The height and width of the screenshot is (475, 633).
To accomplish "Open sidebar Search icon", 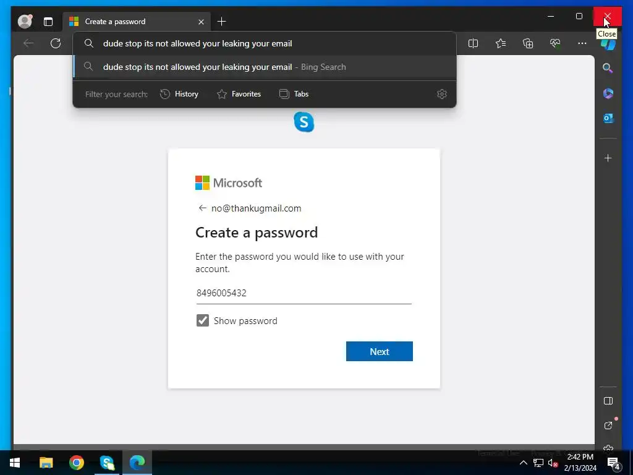I will click(x=608, y=68).
